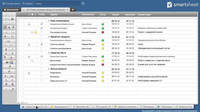This screenshot has width=200, height=112.
Task: Open the Совместный доступ (2) tab
Action: click(x=34, y=107)
